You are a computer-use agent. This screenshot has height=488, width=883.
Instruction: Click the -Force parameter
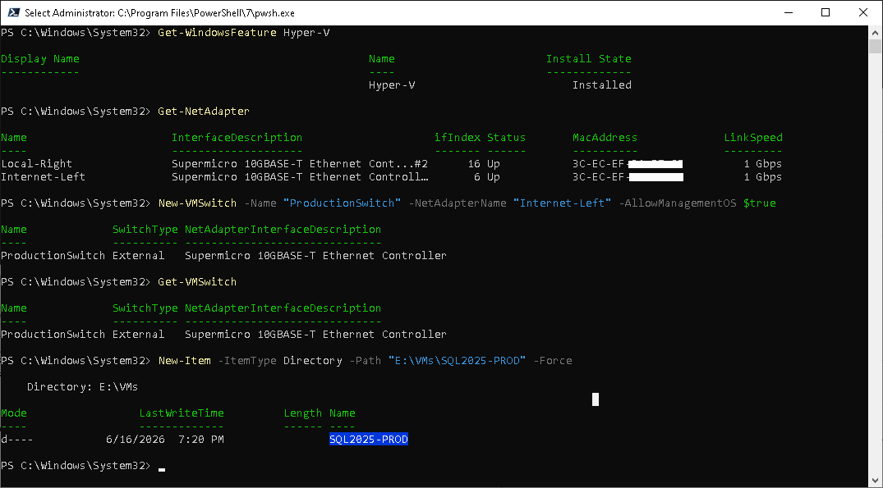tap(553, 360)
